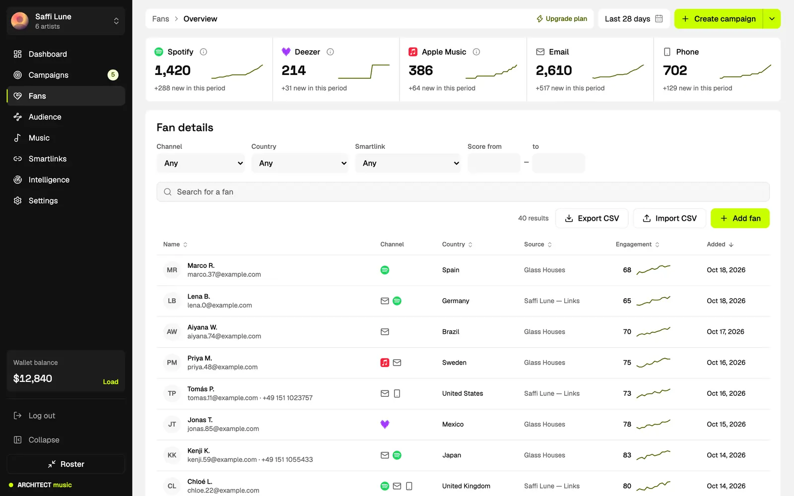Open the Smartlink filter dropdown

pos(408,163)
